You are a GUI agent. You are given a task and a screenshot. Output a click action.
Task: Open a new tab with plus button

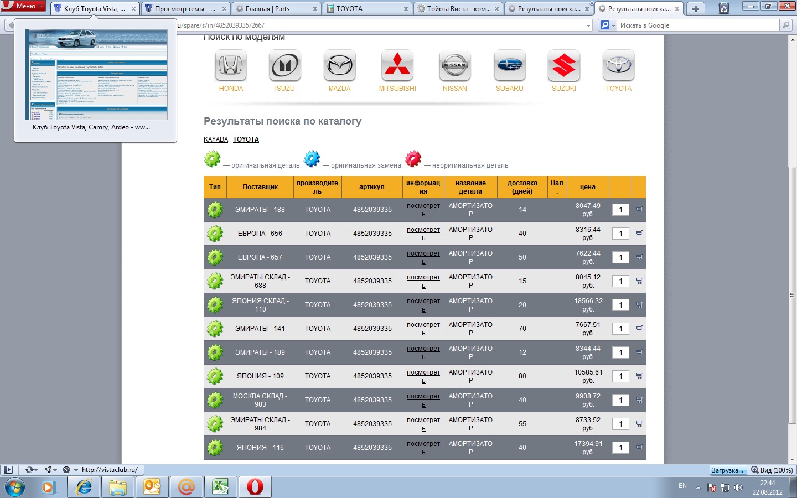696,8
